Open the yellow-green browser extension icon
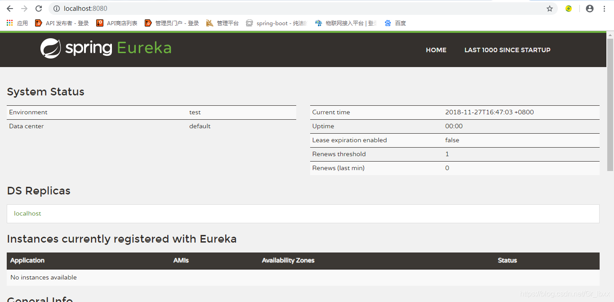614x302 pixels. pos(569,9)
